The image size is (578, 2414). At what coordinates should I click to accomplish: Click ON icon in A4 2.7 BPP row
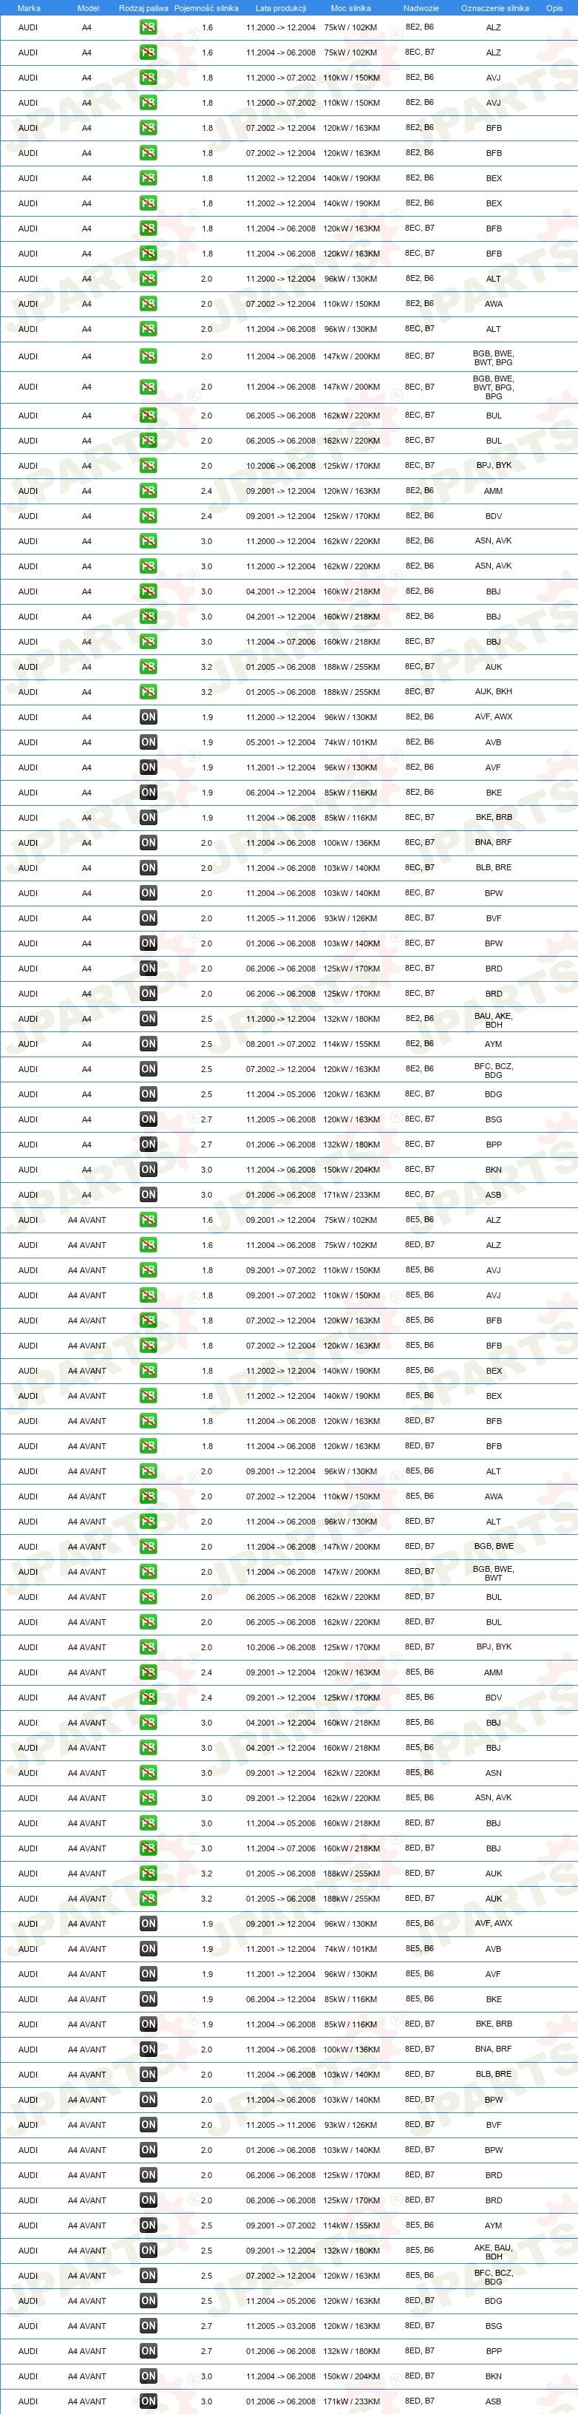tap(148, 1145)
